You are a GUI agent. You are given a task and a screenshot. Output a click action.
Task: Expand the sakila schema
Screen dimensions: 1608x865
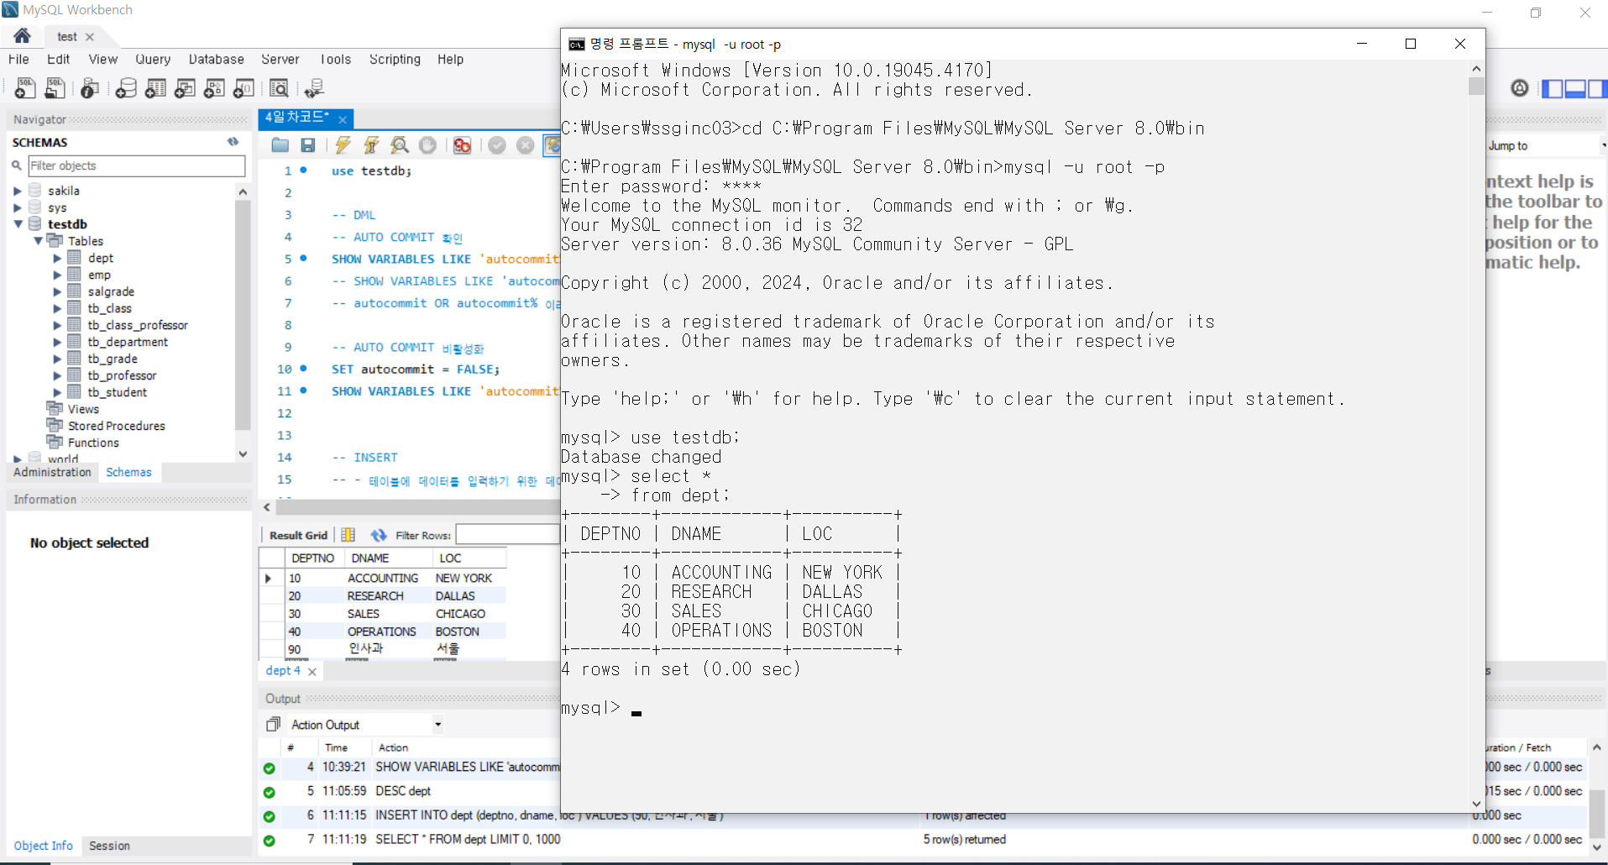point(18,191)
